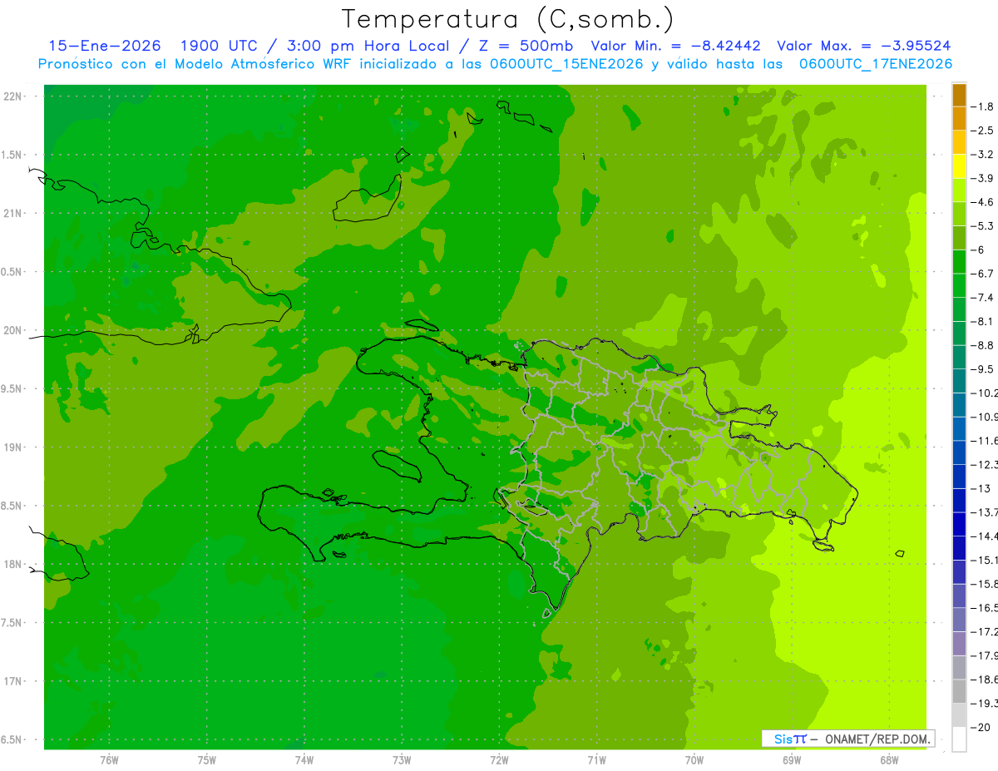Click the '75W' longitude axis label
This screenshot has width=998, height=771.
coord(206,760)
